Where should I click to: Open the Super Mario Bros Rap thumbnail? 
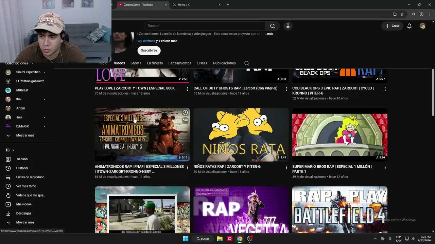(x=340, y=135)
